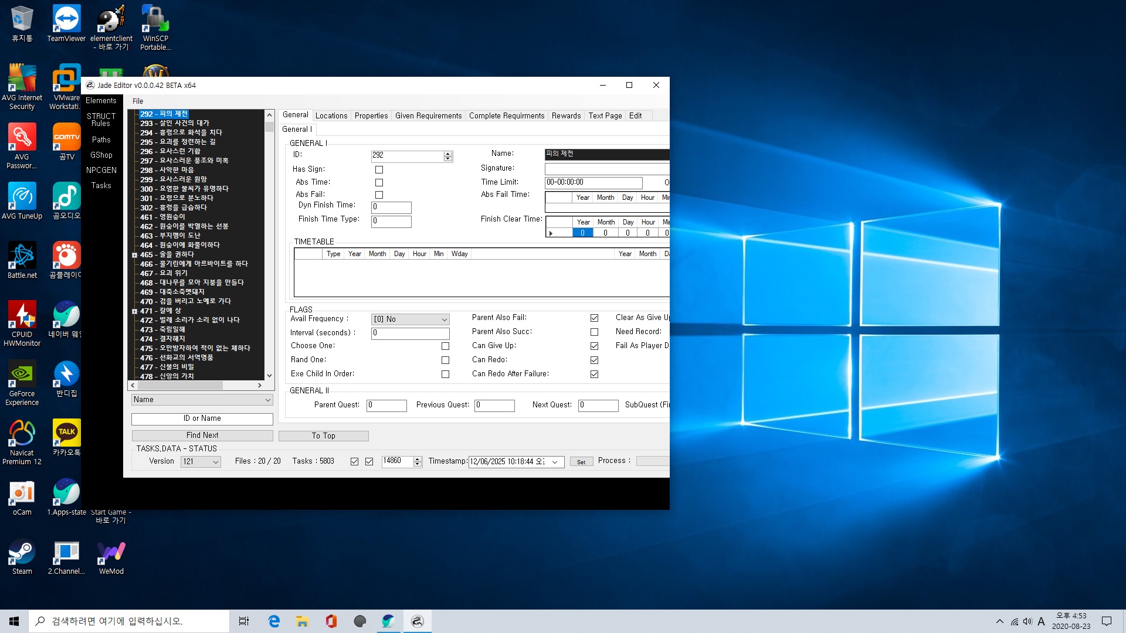The height and width of the screenshot is (633, 1126).
Task: Open WeMod desktop icon
Action: click(x=111, y=556)
